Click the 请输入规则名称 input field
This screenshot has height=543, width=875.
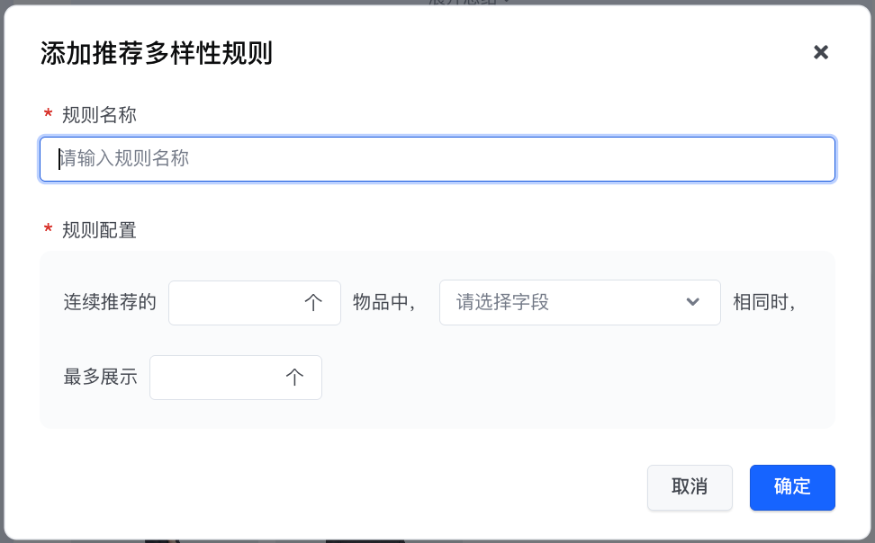437,159
